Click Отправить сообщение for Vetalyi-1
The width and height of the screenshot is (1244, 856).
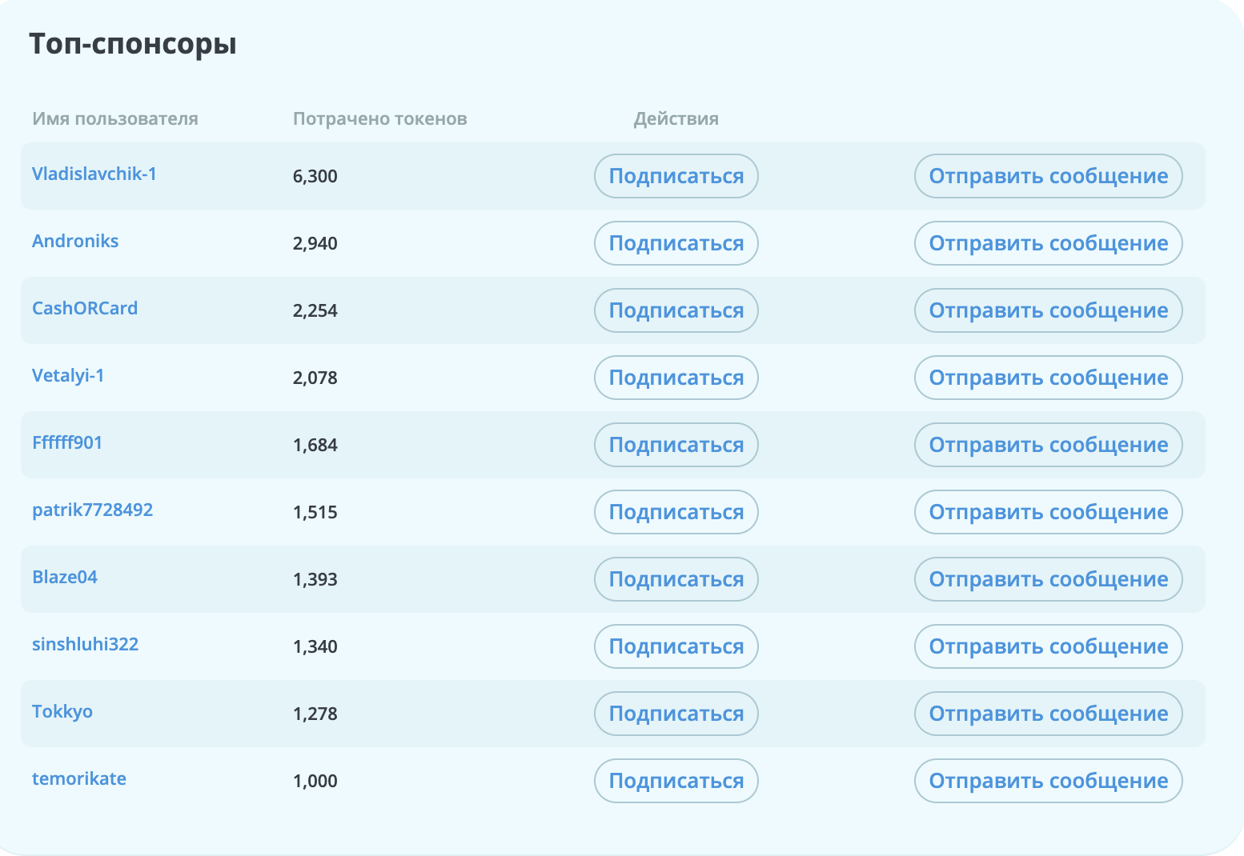coord(1049,378)
